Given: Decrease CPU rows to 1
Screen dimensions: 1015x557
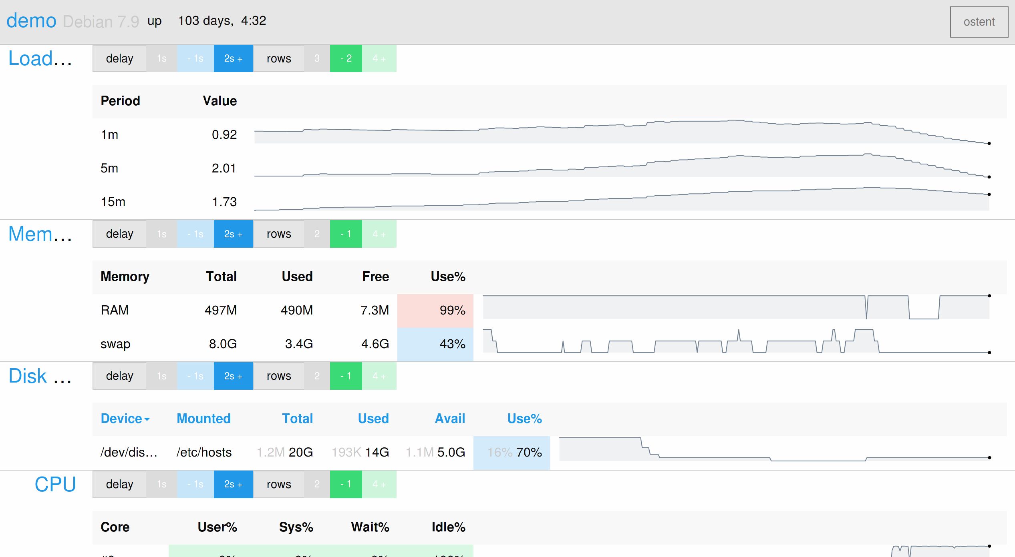Looking at the screenshot, I should tap(346, 485).
